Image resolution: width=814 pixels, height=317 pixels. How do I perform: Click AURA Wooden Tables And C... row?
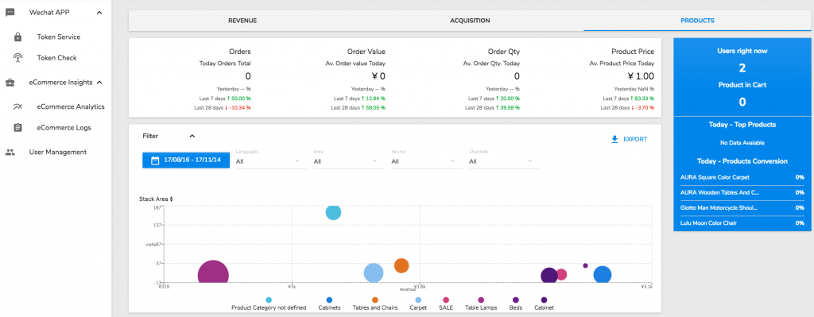tap(742, 192)
